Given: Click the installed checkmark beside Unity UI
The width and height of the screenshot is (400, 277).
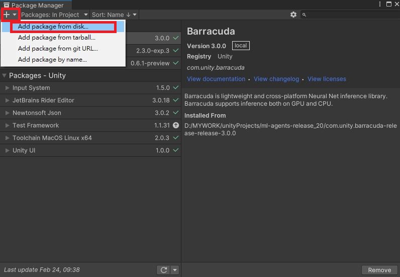Looking at the screenshot, I should click(x=176, y=150).
